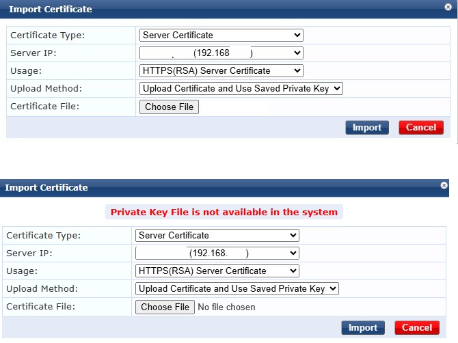Open Usage dropdown in the error-free dialog
The image size is (458, 343).
click(221, 70)
